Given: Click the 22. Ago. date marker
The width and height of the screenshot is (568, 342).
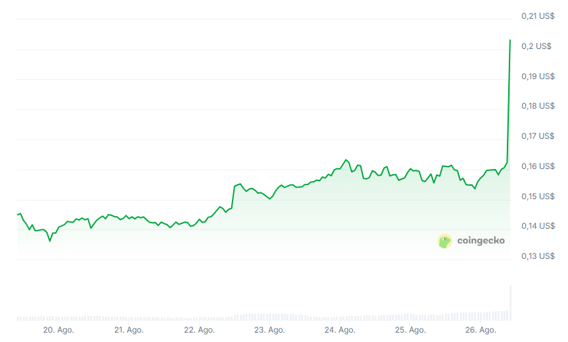Looking at the screenshot, I should pyautogui.click(x=199, y=330).
